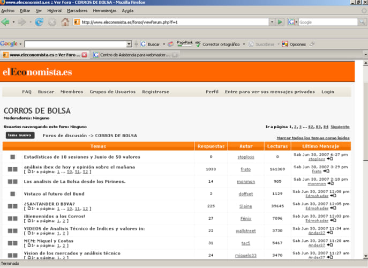Open the Buscar dropdown arrow
The width and height of the screenshot is (368, 268).
(164, 44)
